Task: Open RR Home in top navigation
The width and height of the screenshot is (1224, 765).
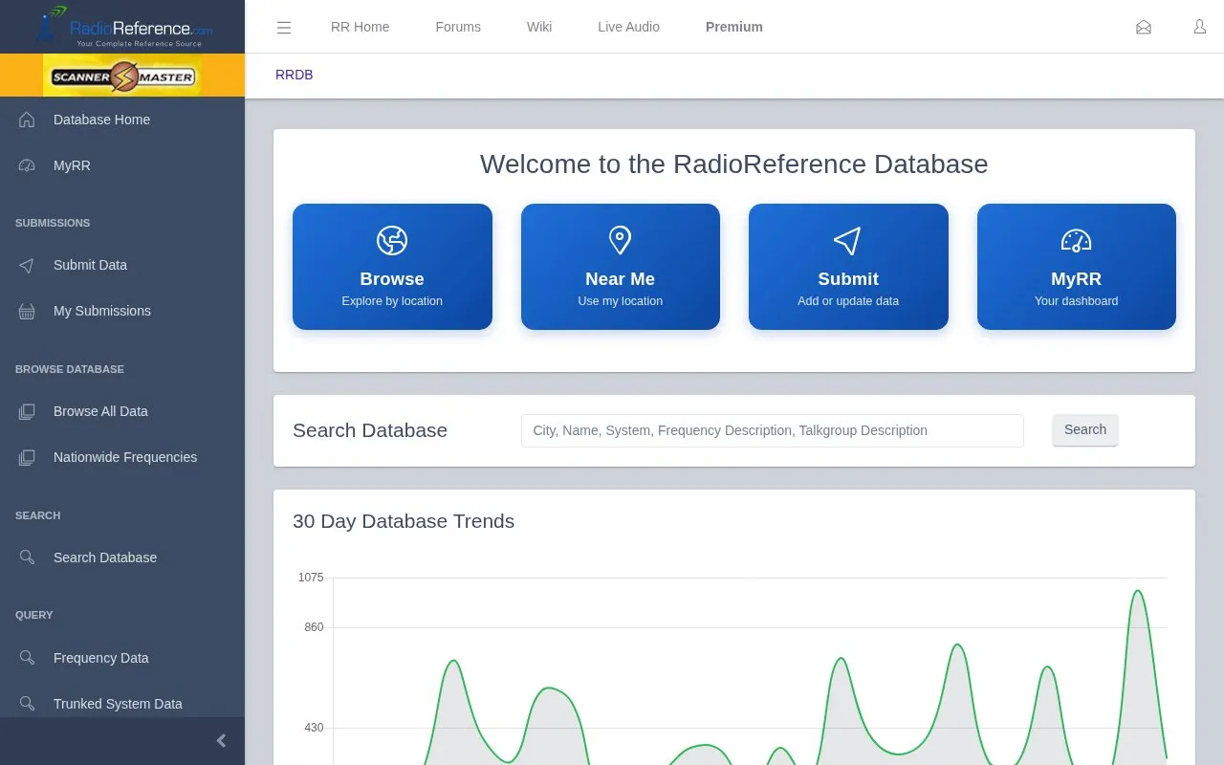Action: [x=360, y=27]
